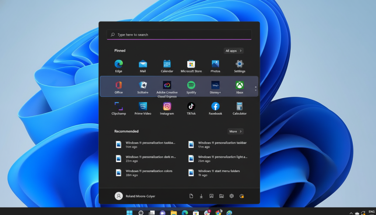Open 'Windows 11 personalization dark m...' file
The width and height of the screenshot is (376, 215).
coord(146,159)
